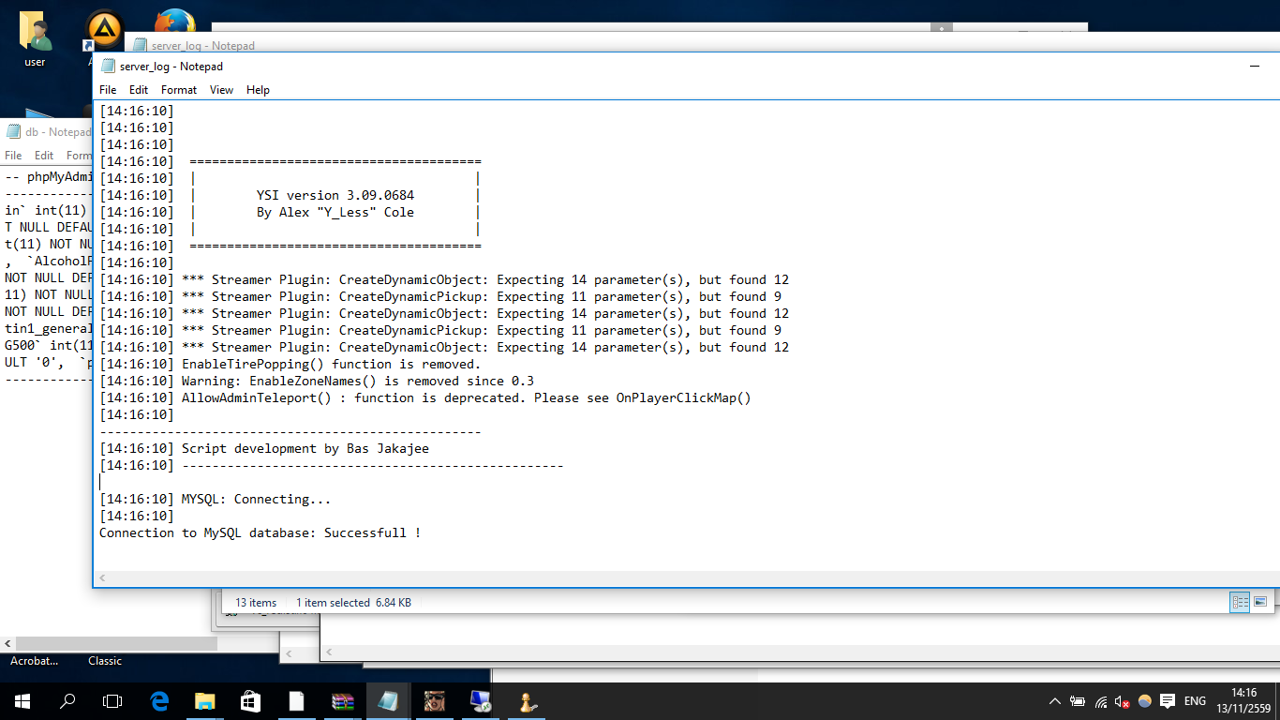
Task: Click the 'AllowAdminTeleport() : function is deprecated' line
Action: pyautogui.click(x=466, y=397)
